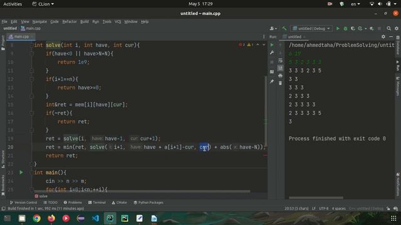Run the untitled configuration from the toolbar

pos(338,29)
